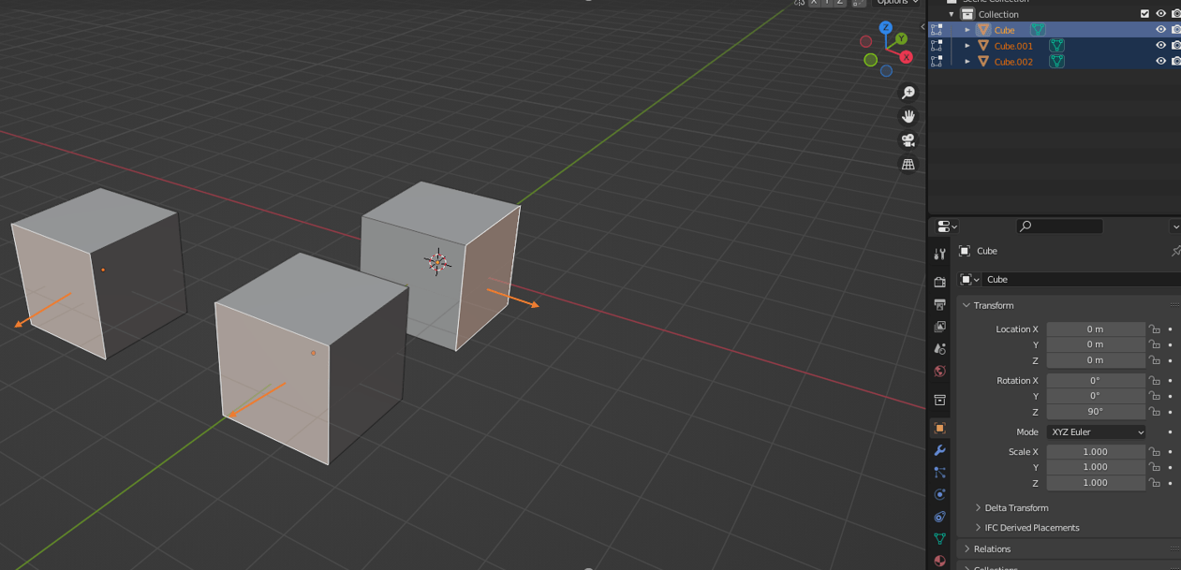Open the Options menu in the viewport header

tap(895, 2)
